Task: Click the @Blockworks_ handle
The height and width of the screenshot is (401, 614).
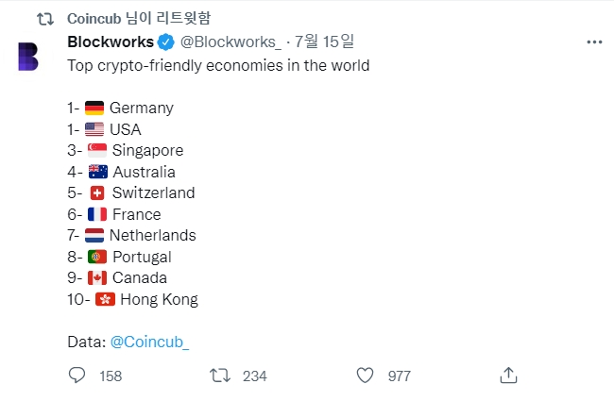Action: 230,42
